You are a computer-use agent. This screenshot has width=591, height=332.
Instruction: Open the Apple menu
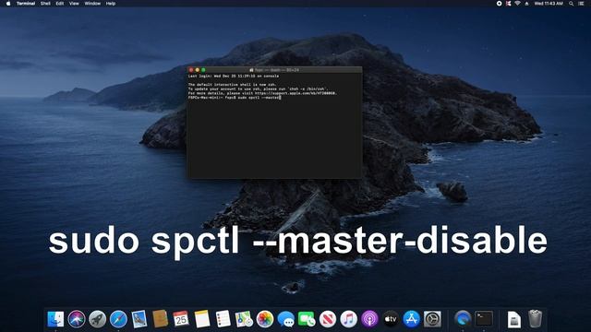(x=8, y=4)
